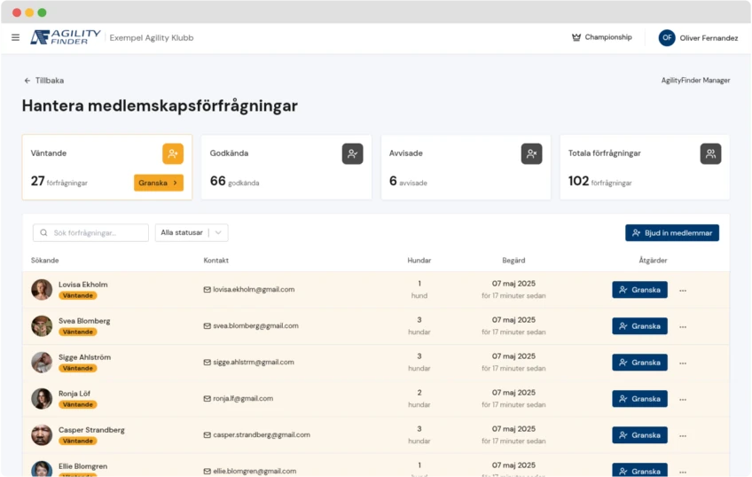The width and height of the screenshot is (752, 477).
Task: Click email icon next to svea.blomberg@gmail.com
Action: 208,326
